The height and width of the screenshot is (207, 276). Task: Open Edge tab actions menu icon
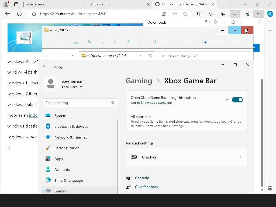coord(16,4)
